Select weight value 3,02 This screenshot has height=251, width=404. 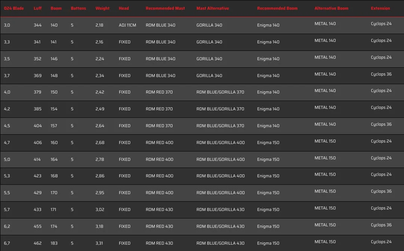pos(100,210)
